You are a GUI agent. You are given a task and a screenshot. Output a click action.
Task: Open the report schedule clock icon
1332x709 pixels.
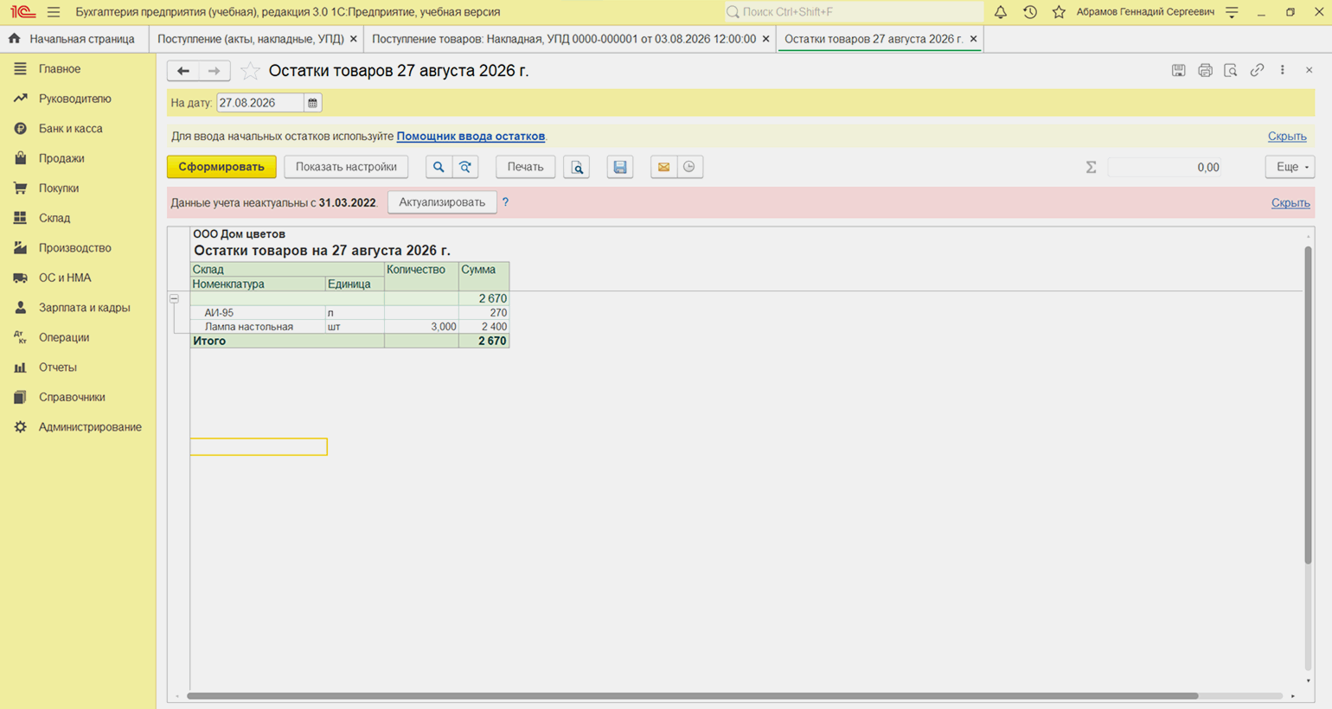(x=689, y=167)
